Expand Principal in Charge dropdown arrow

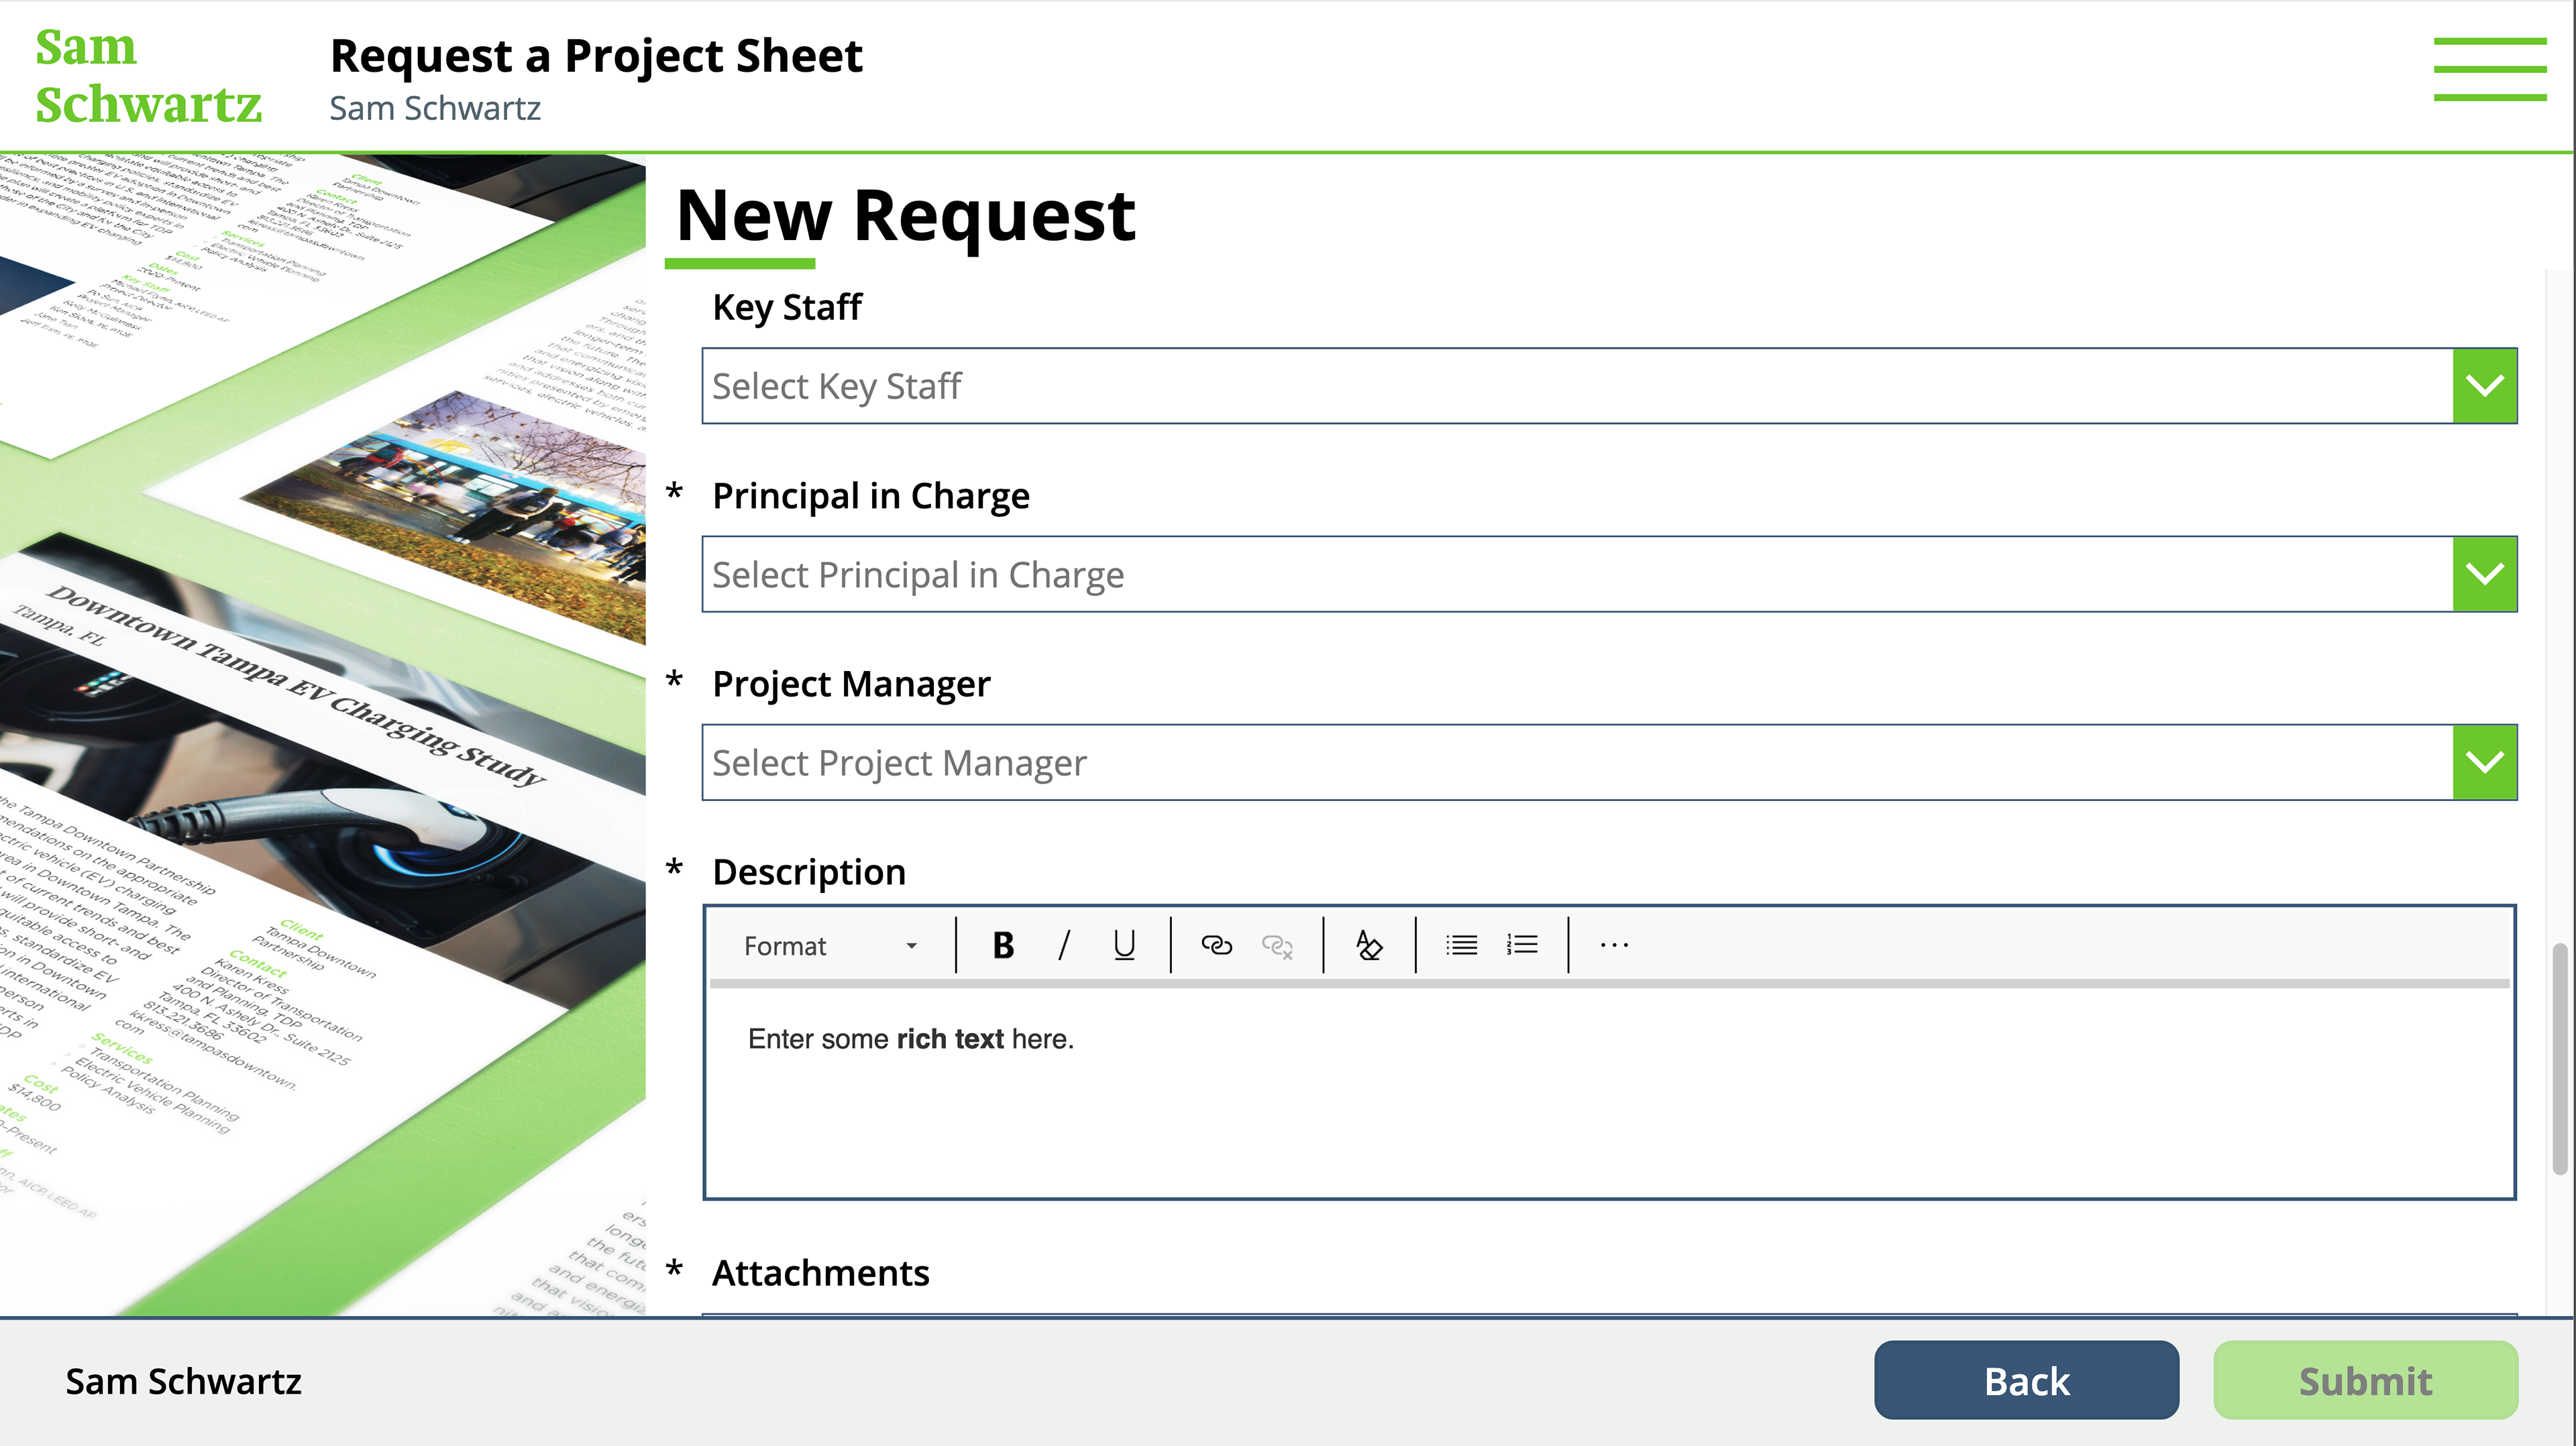(x=2484, y=574)
